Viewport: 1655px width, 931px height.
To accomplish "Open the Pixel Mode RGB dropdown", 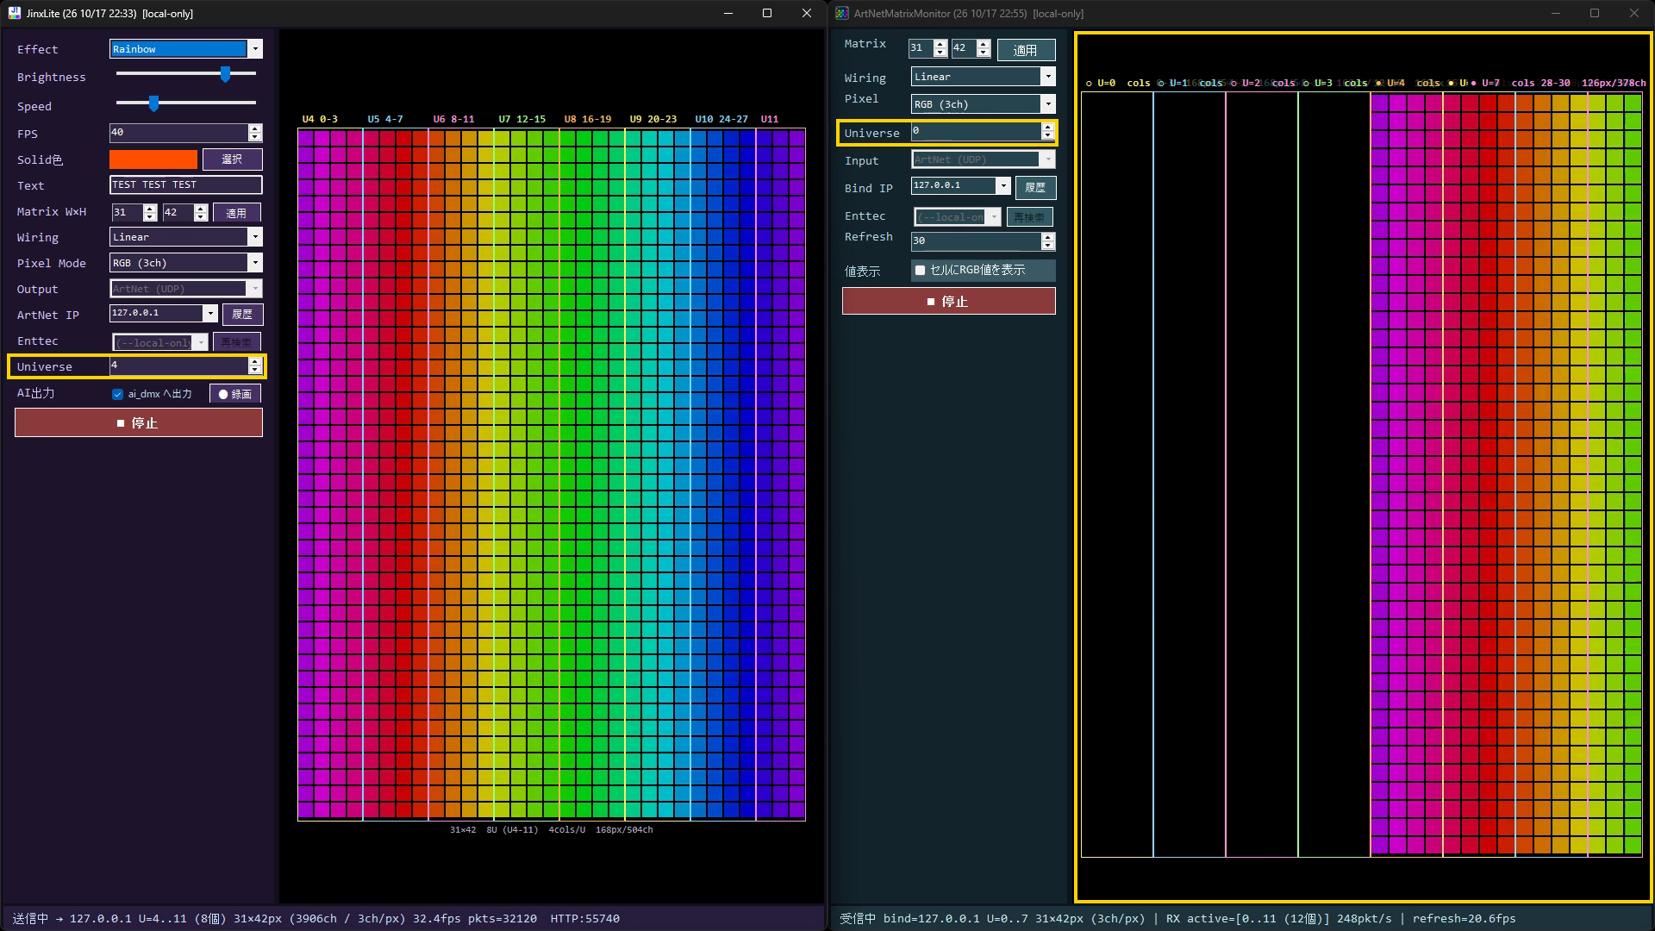I will [x=186, y=263].
